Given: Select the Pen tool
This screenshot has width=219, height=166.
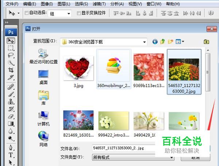Looking at the screenshot, I should [11, 147].
